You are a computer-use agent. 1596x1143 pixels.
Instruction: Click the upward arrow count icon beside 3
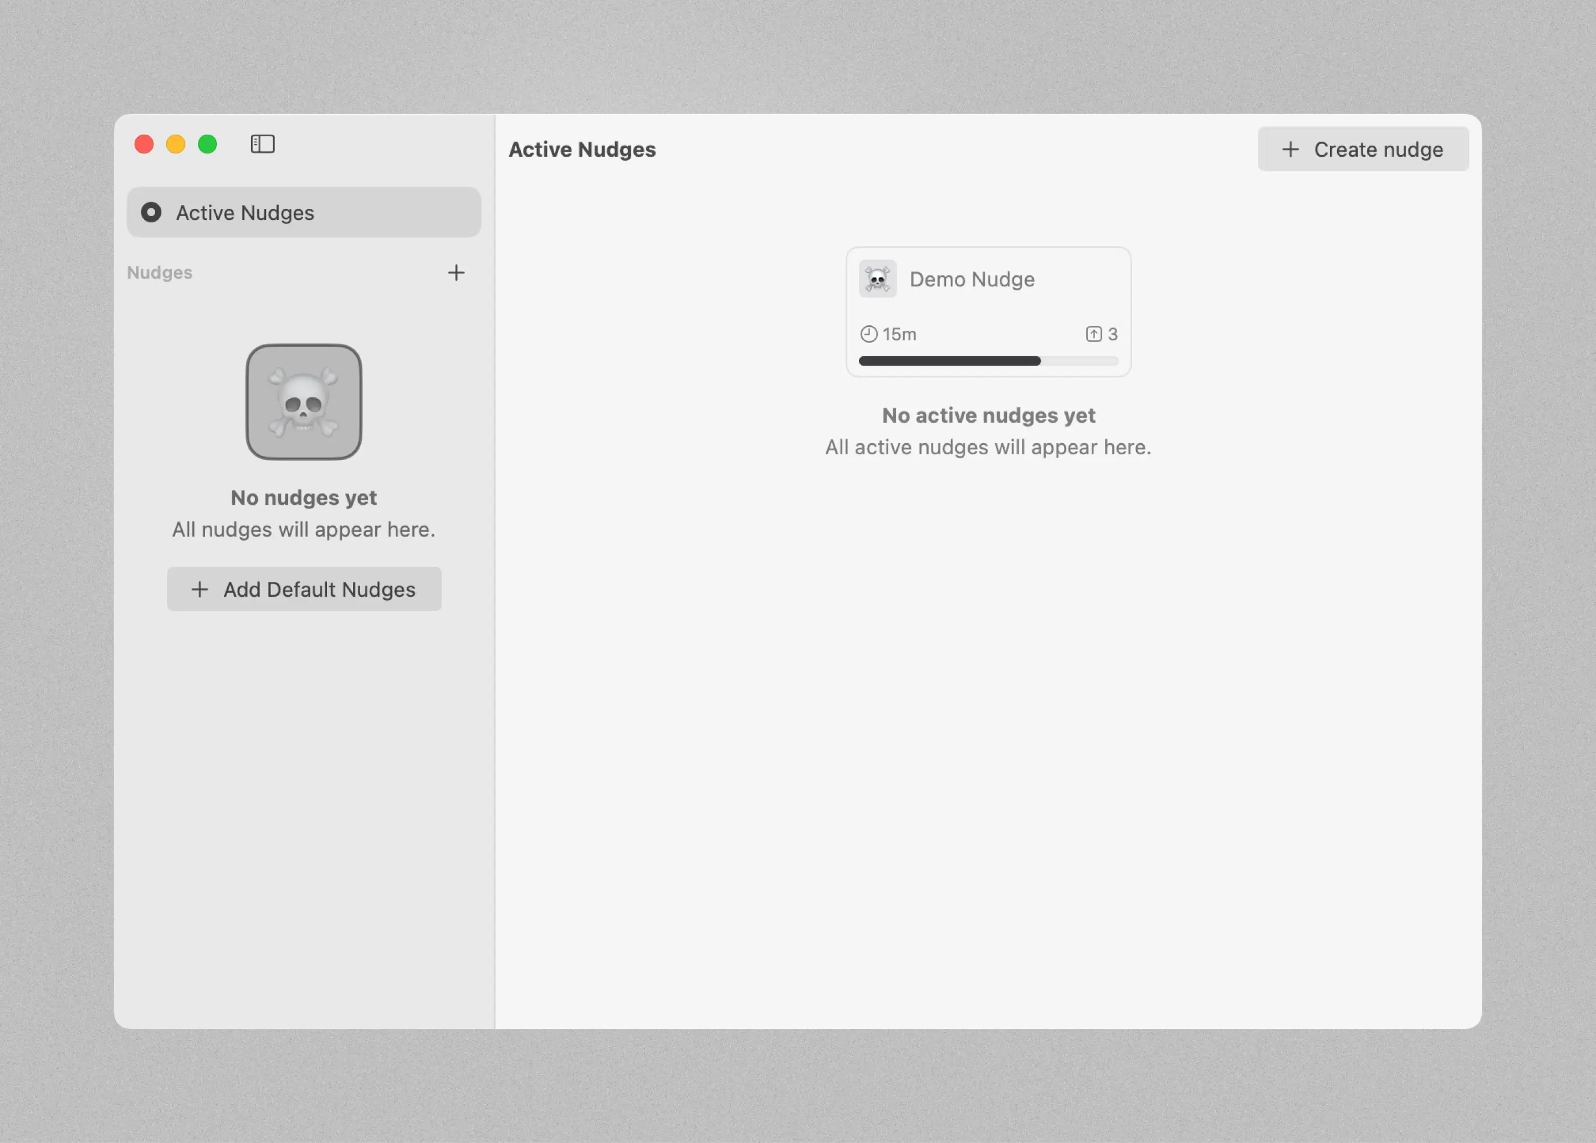pos(1093,334)
